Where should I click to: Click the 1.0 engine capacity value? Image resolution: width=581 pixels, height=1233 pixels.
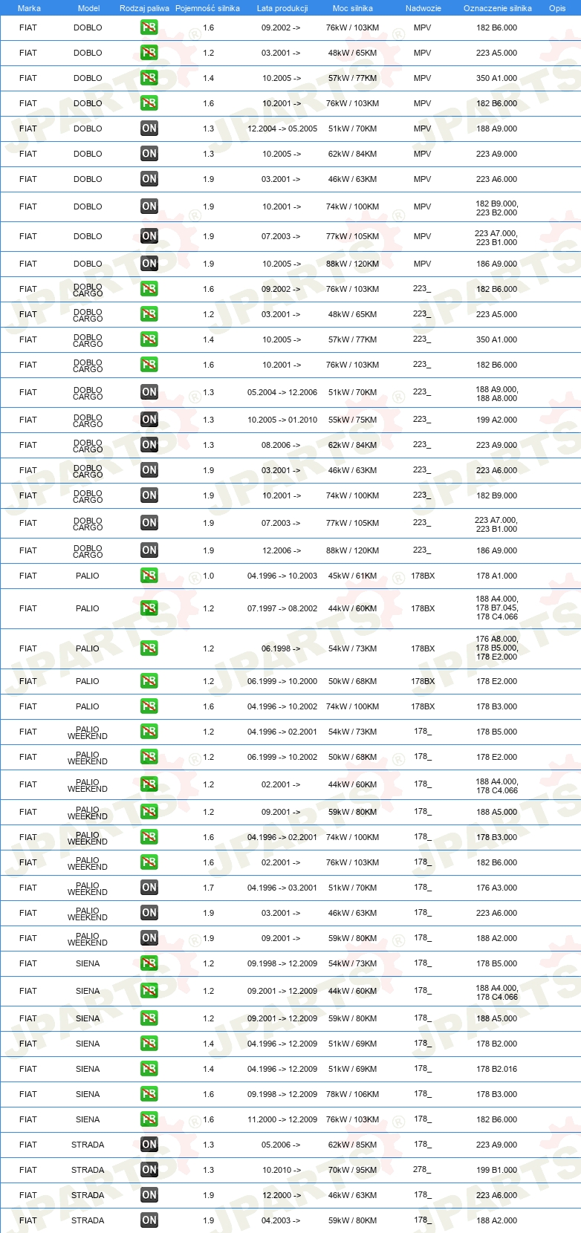209,576
